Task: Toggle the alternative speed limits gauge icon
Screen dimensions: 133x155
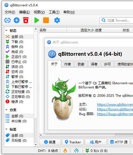Action: click(76, 151)
